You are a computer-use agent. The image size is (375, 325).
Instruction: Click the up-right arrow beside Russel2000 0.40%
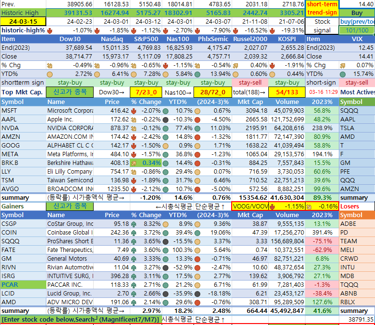coord(236,66)
